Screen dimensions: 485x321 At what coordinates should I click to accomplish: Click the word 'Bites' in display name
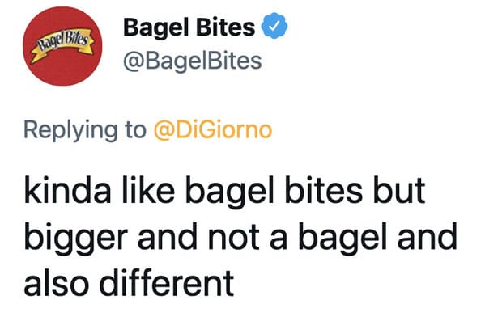click(225, 27)
